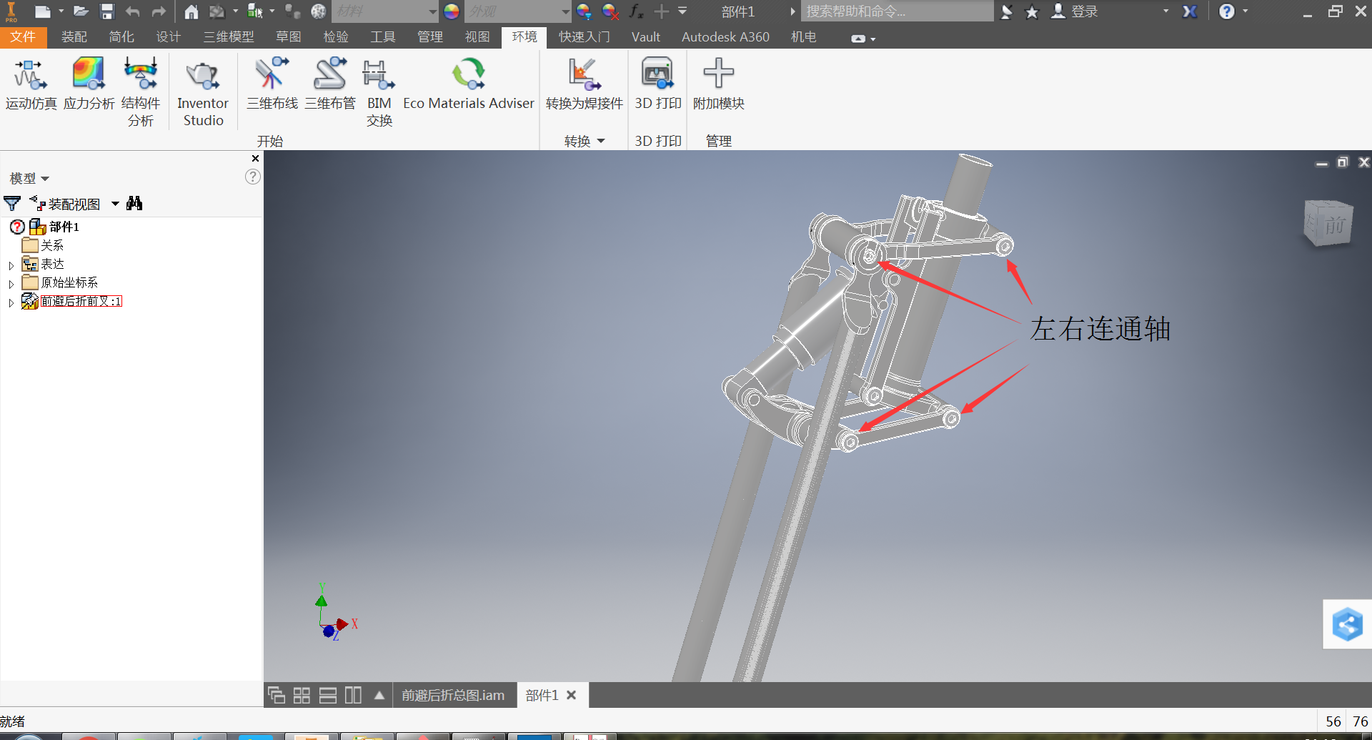This screenshot has height=740, width=1372.
Task: Click the help question mark icon
Action: click(1227, 11)
